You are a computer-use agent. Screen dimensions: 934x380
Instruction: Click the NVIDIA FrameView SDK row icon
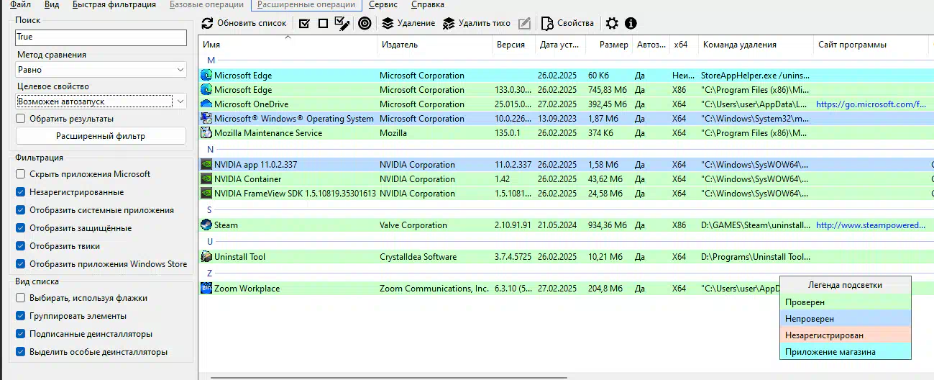coord(206,193)
